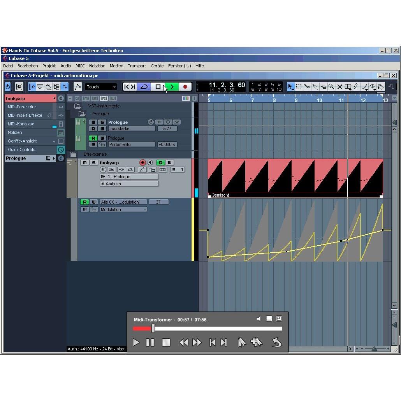This screenshot has width=401, height=401.
Task: Click the Stop button in transport
Action: 158,87
